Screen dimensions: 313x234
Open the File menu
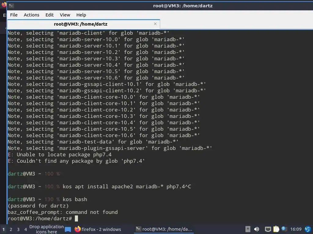[14, 15]
